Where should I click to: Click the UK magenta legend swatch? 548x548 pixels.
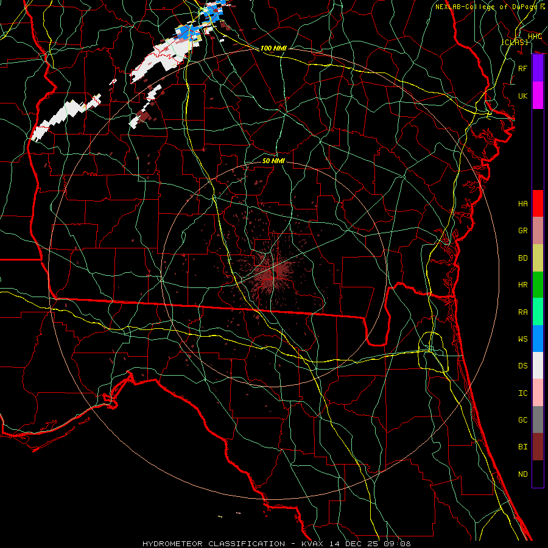click(x=538, y=96)
